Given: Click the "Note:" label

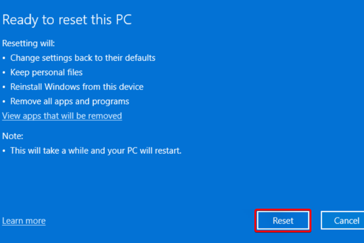Looking at the screenshot, I should pyautogui.click(x=13, y=137).
